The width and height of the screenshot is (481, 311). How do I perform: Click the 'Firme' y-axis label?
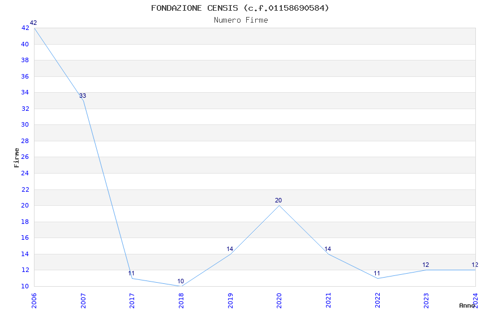tap(16, 158)
